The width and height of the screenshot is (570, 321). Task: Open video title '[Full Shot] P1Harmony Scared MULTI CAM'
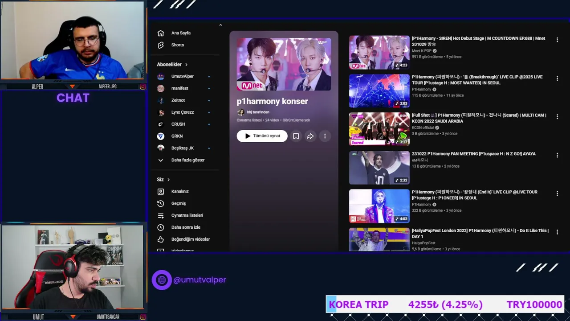point(479,118)
